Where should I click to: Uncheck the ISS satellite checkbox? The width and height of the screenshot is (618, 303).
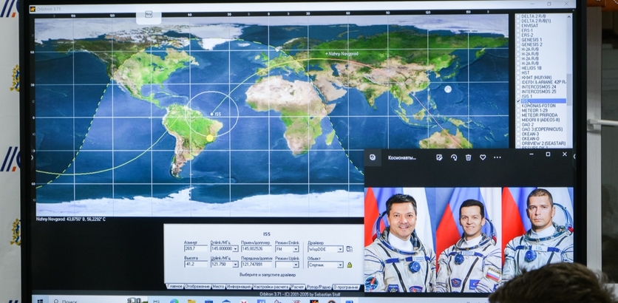pyautogui.click(x=518, y=101)
